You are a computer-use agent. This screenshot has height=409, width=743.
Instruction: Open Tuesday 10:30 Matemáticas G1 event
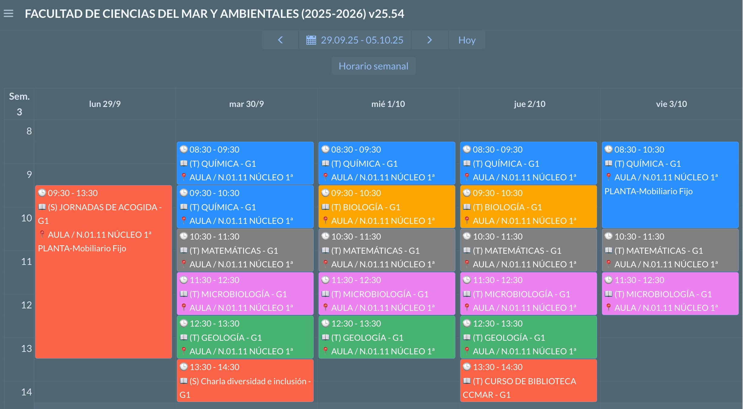tap(245, 250)
